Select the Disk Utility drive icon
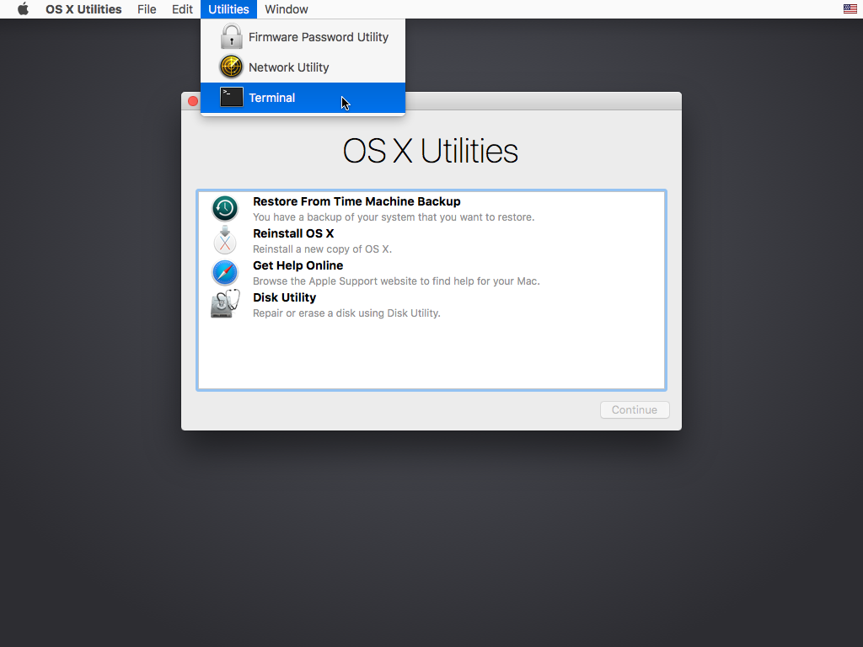 224,303
